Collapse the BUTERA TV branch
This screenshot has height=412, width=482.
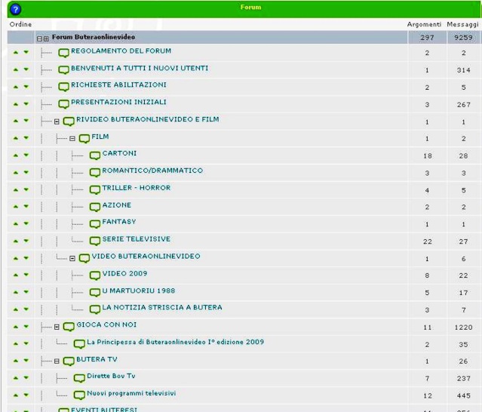coord(57,361)
